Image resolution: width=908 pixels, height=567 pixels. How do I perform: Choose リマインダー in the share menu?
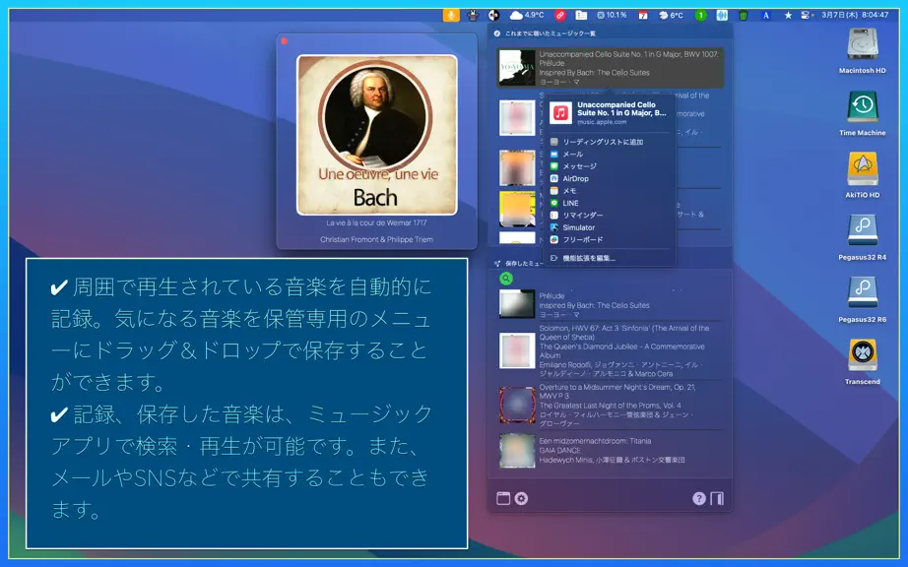pos(608,216)
